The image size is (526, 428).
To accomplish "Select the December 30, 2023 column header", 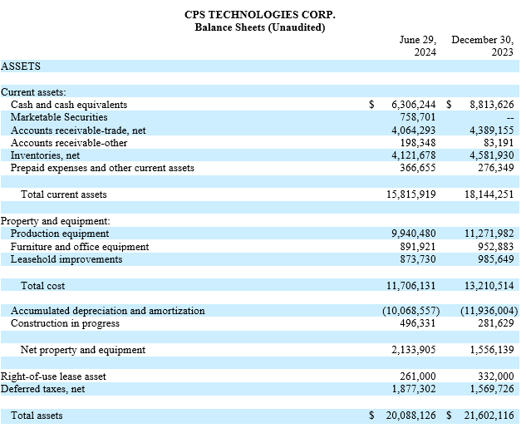I will point(483,46).
